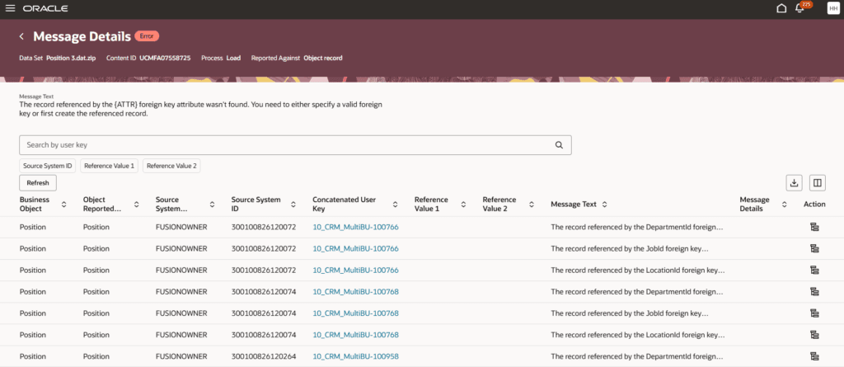This screenshot has width=844, height=367.
Task: Sort by the Message Text column
Action: click(x=604, y=205)
